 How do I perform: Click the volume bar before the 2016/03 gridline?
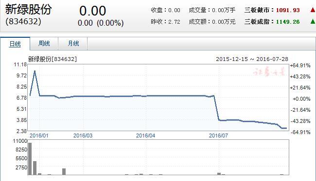pyautogui.click(x=64, y=172)
